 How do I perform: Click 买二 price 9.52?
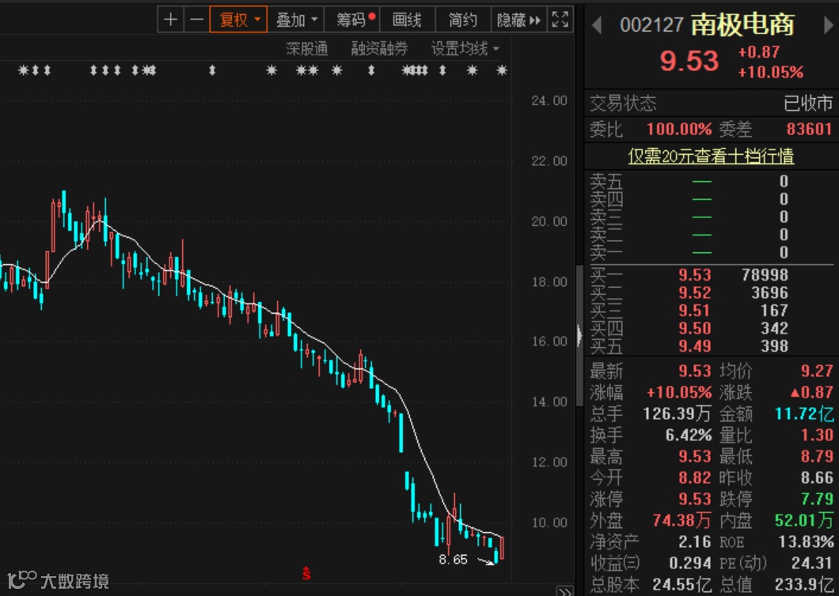694,292
